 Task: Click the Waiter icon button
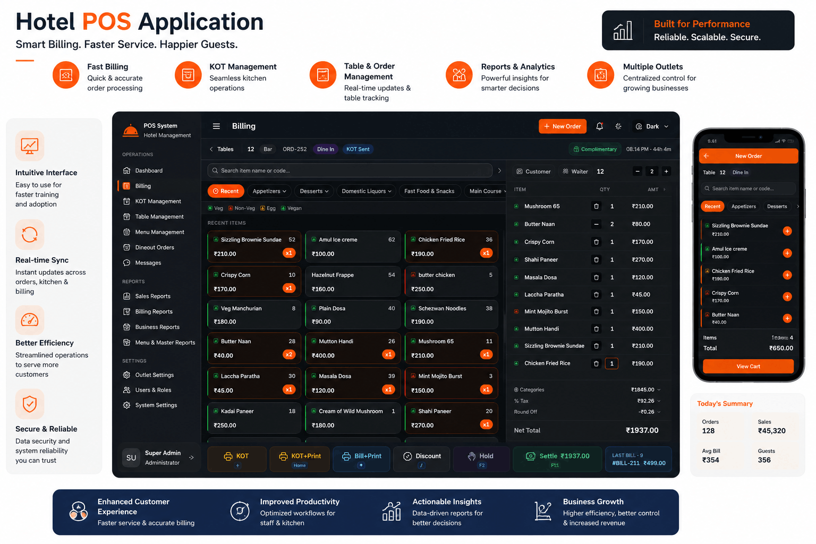(x=575, y=172)
